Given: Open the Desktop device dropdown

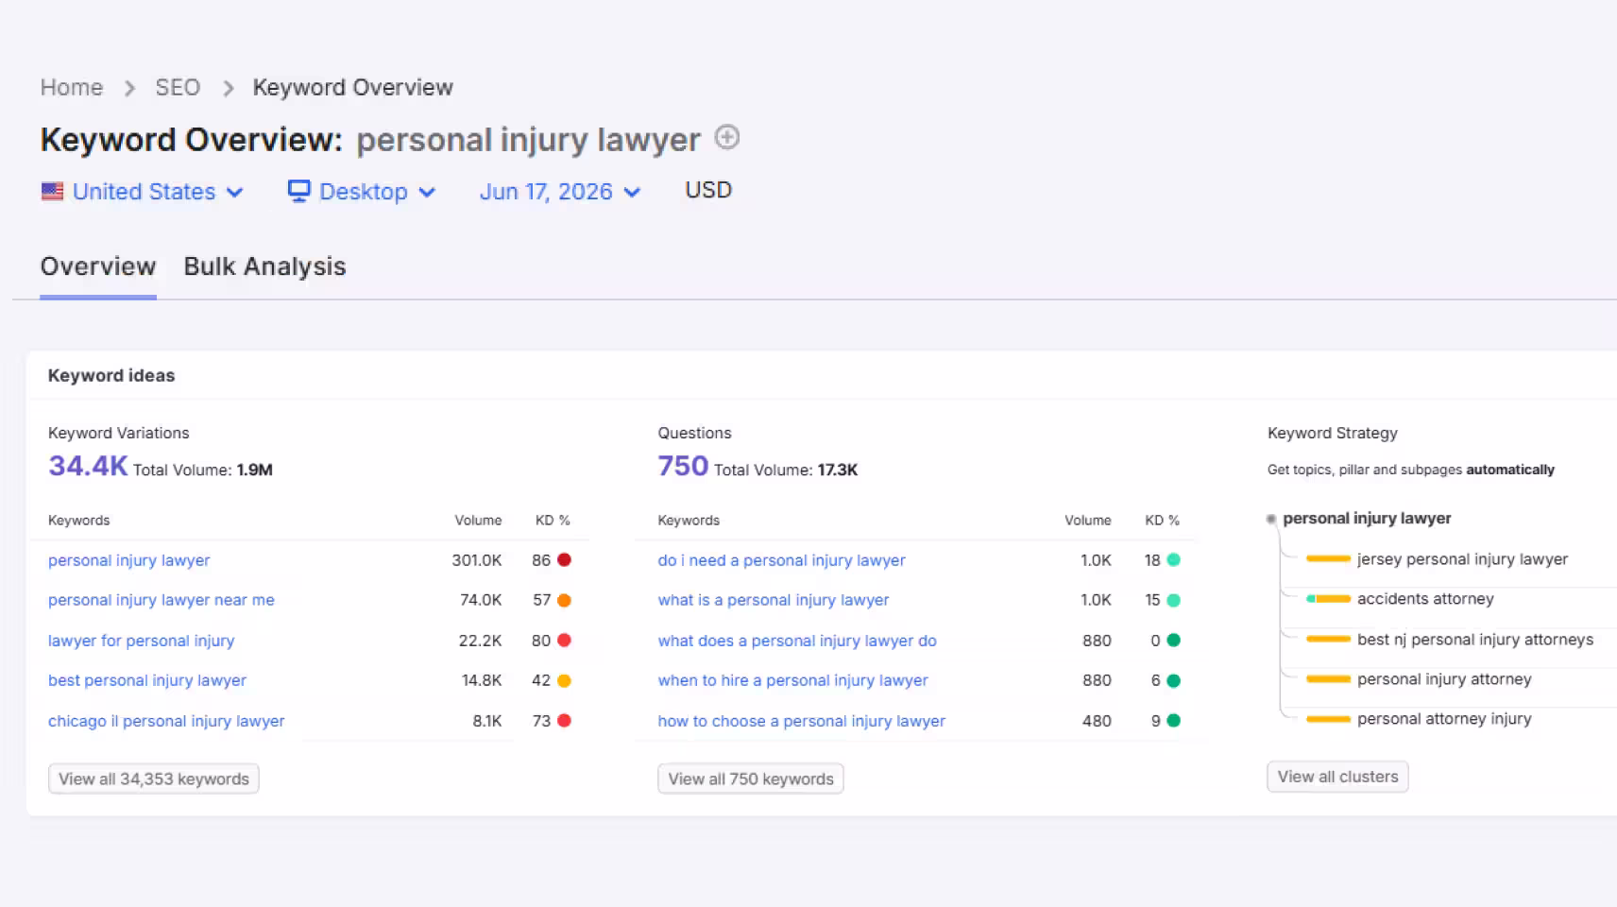Looking at the screenshot, I should [362, 192].
